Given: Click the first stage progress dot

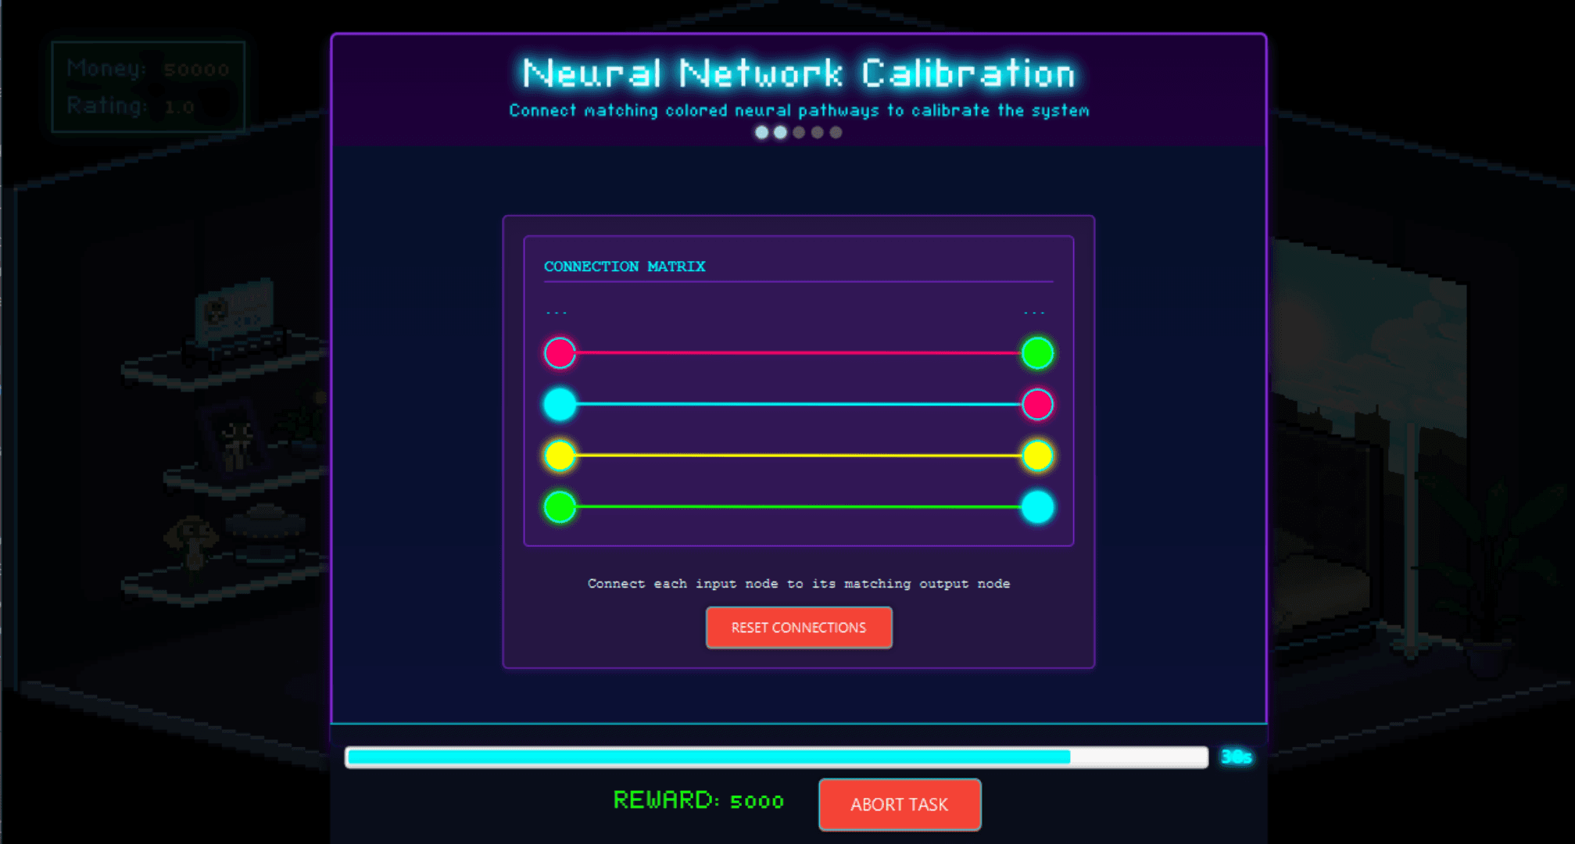Looking at the screenshot, I should click(761, 133).
